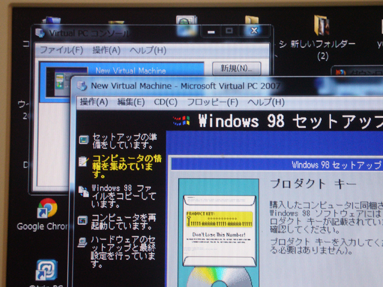This screenshot has height=287, width=383.
Task: Open the CD(C) menu
Action: (x=166, y=102)
